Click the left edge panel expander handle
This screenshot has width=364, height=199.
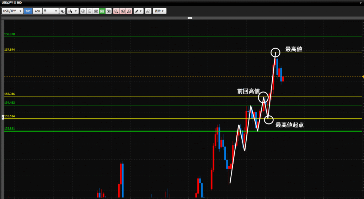click(x=3, y=116)
